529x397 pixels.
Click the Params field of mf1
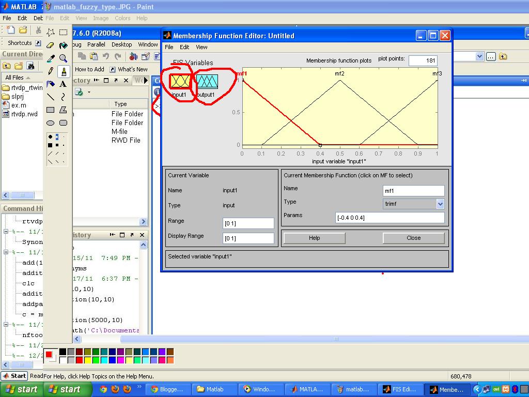390,218
